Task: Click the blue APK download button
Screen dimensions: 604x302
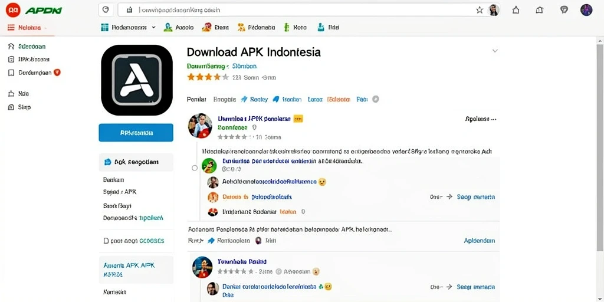Action: coord(136,133)
